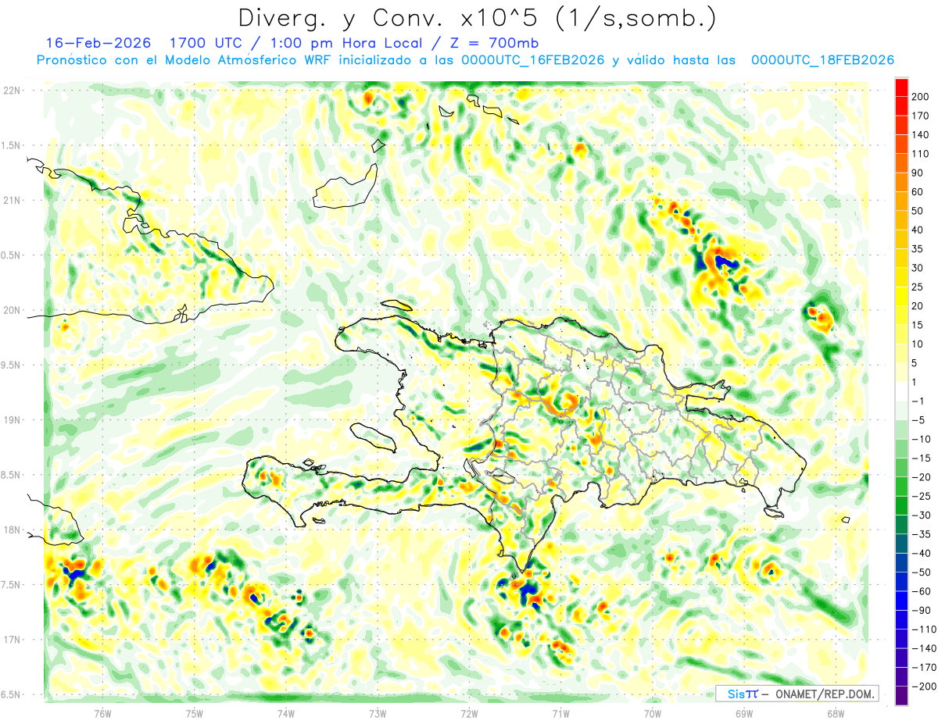Click the positive "110" colorbar label
Screen dimensions: 938x724
tap(922, 154)
